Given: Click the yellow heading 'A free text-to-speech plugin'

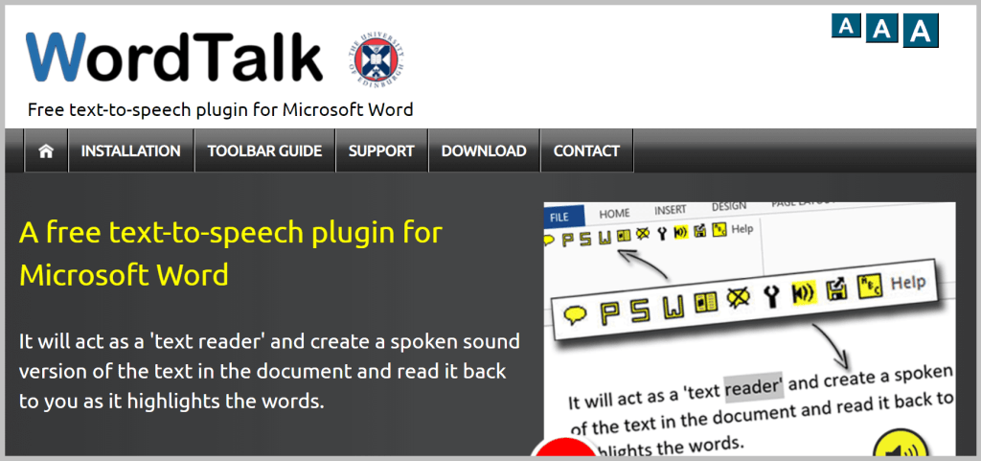Looking at the screenshot, I should [231, 253].
